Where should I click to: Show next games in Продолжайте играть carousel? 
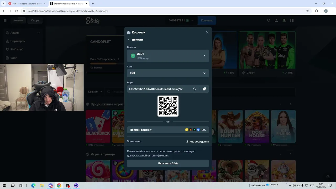pos(291,104)
